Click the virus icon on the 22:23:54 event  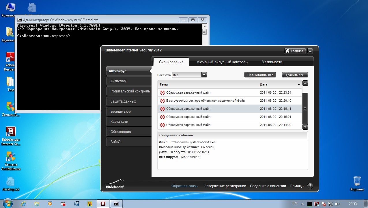162,93
